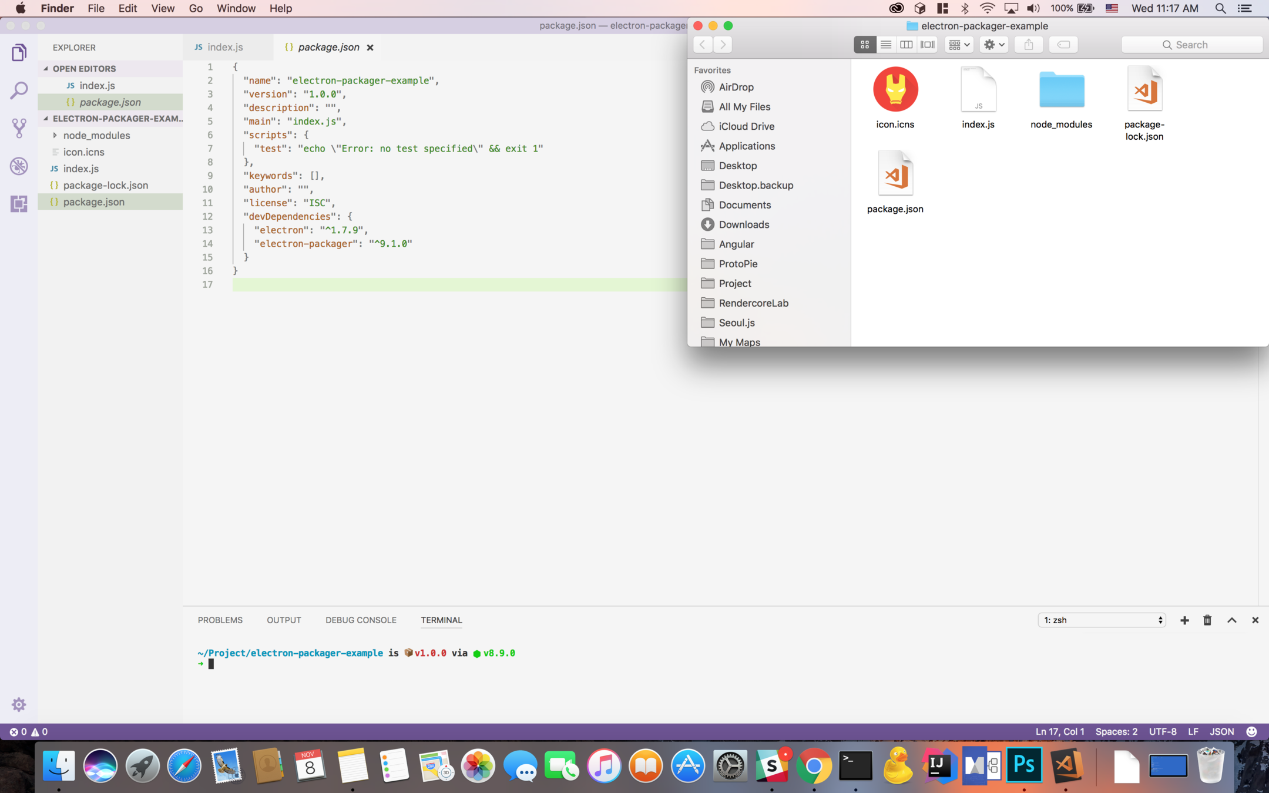Switch Finder to cover flow view

[x=928, y=45]
